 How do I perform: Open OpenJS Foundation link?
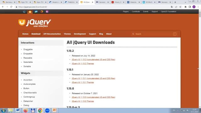[x=169, y=12]
